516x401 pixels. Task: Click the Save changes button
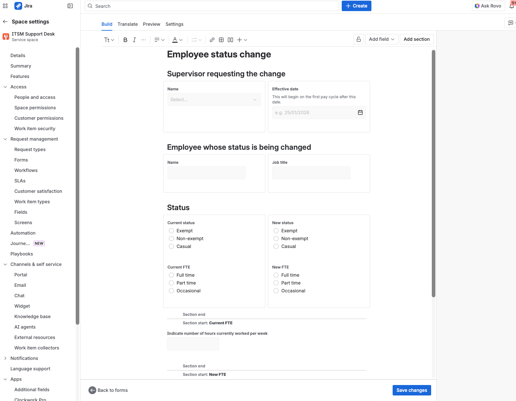[x=412, y=390]
